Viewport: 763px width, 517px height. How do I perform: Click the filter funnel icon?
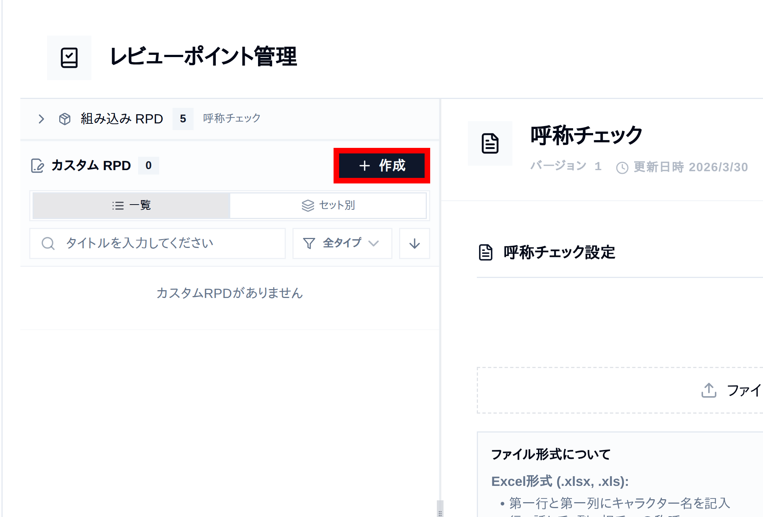(309, 243)
